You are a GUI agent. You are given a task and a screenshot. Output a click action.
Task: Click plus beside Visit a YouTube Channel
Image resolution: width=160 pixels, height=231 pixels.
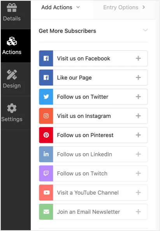pyautogui.click(x=138, y=192)
